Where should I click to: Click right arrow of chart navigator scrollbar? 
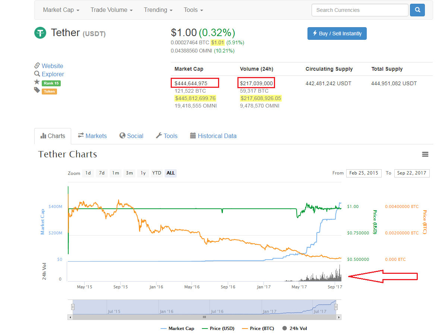338,317
